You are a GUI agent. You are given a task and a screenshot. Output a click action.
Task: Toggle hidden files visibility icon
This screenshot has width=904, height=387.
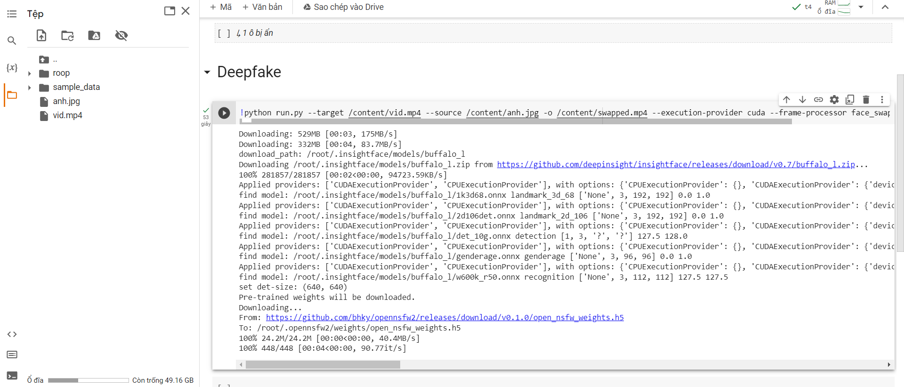121,35
